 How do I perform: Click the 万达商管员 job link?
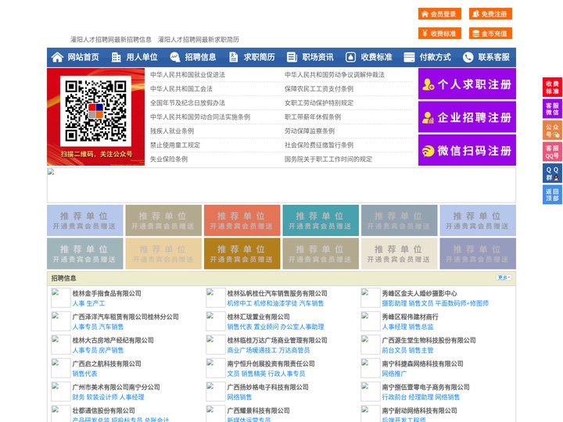[x=295, y=350]
